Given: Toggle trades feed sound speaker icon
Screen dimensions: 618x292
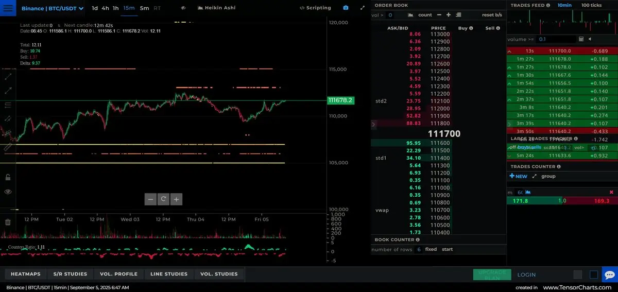Looking at the screenshot, I should coord(590,39).
